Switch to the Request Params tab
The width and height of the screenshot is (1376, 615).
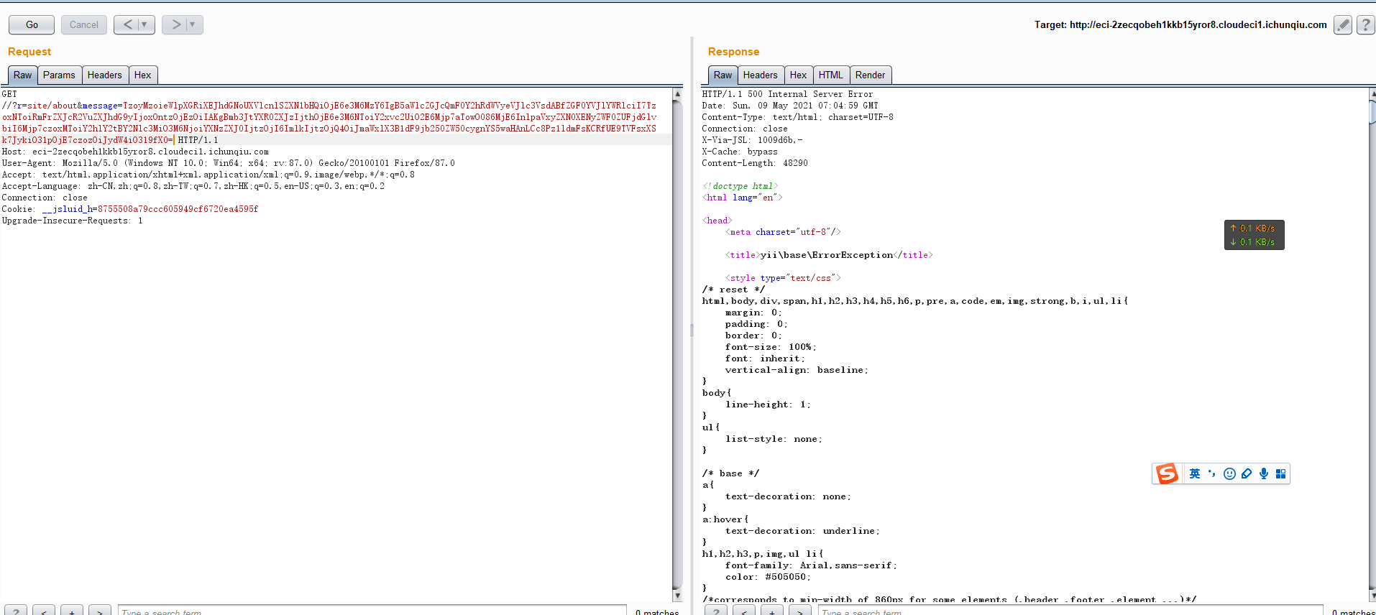click(x=59, y=75)
